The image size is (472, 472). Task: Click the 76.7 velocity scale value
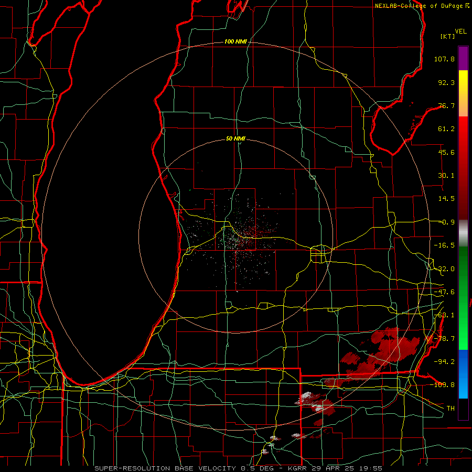coord(446,105)
